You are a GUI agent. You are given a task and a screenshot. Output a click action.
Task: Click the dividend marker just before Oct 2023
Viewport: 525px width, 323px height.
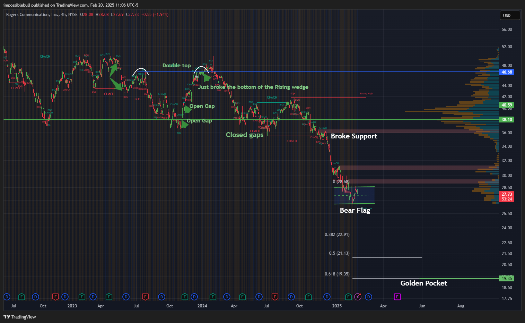click(x=161, y=297)
